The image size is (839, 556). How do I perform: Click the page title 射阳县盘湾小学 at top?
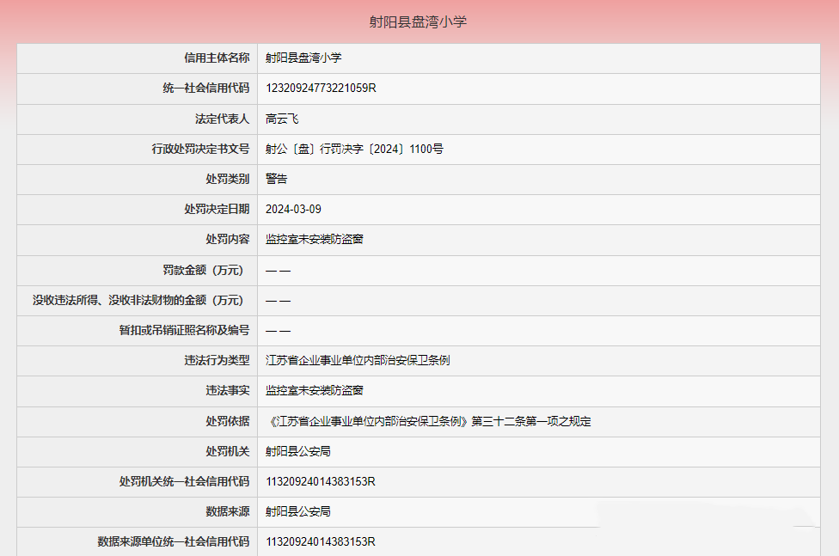click(418, 22)
